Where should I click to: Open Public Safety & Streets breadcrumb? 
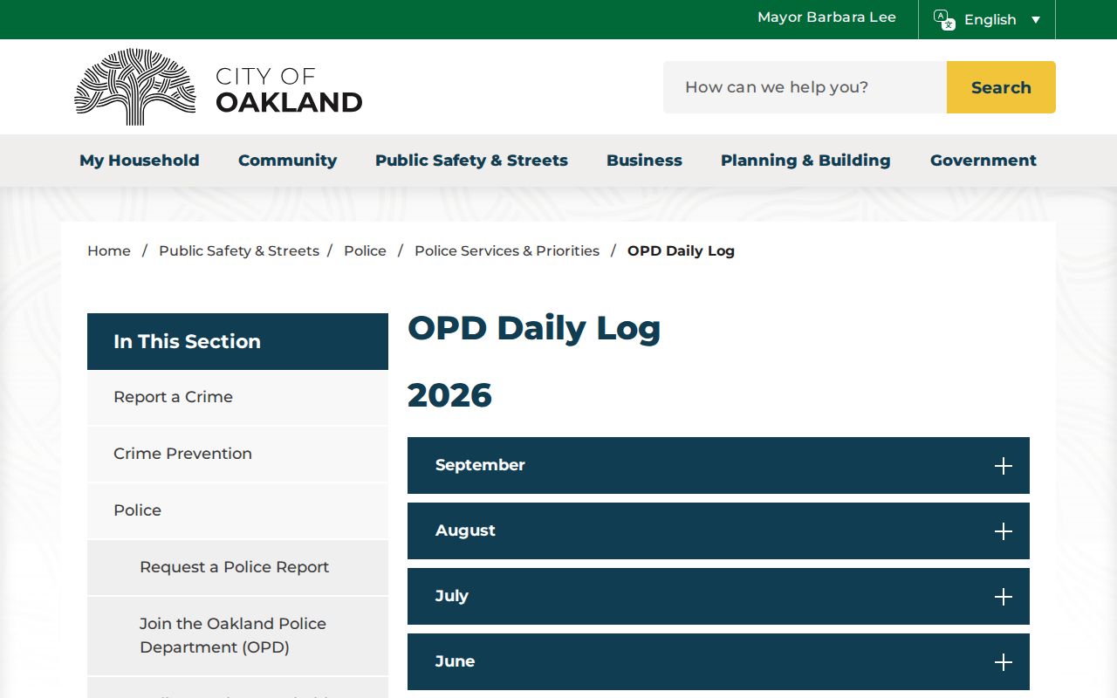[239, 251]
